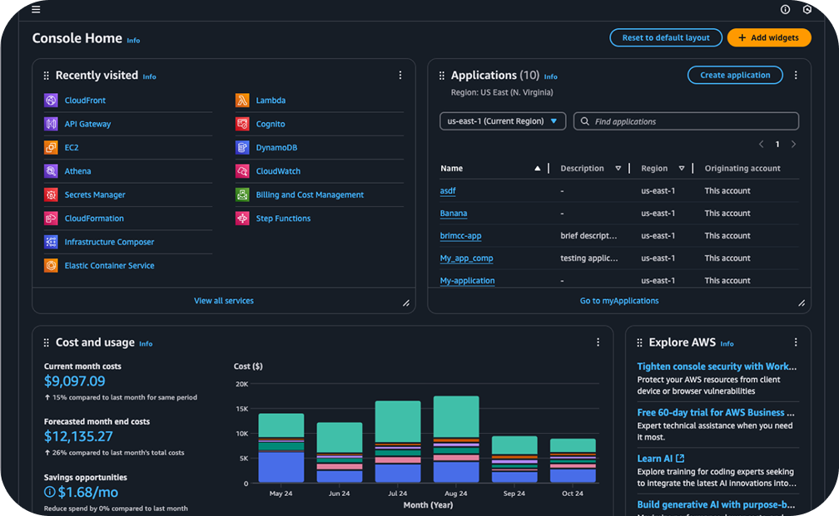Sort applications by Name column arrow

(537, 169)
